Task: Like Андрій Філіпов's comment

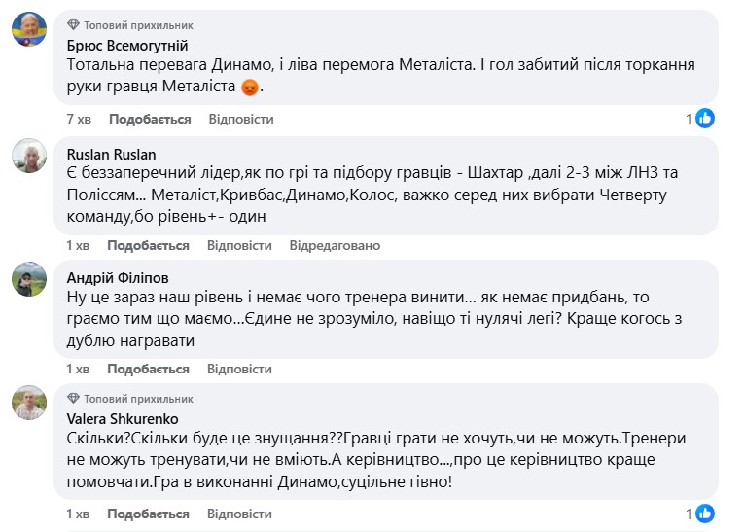Action: tap(148, 369)
